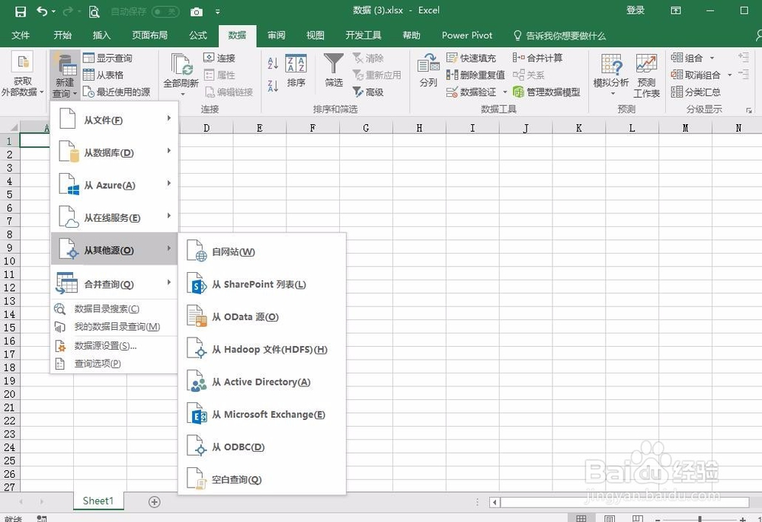Open the 获取外部数据 dropdown
762x522 pixels.
coord(22,74)
